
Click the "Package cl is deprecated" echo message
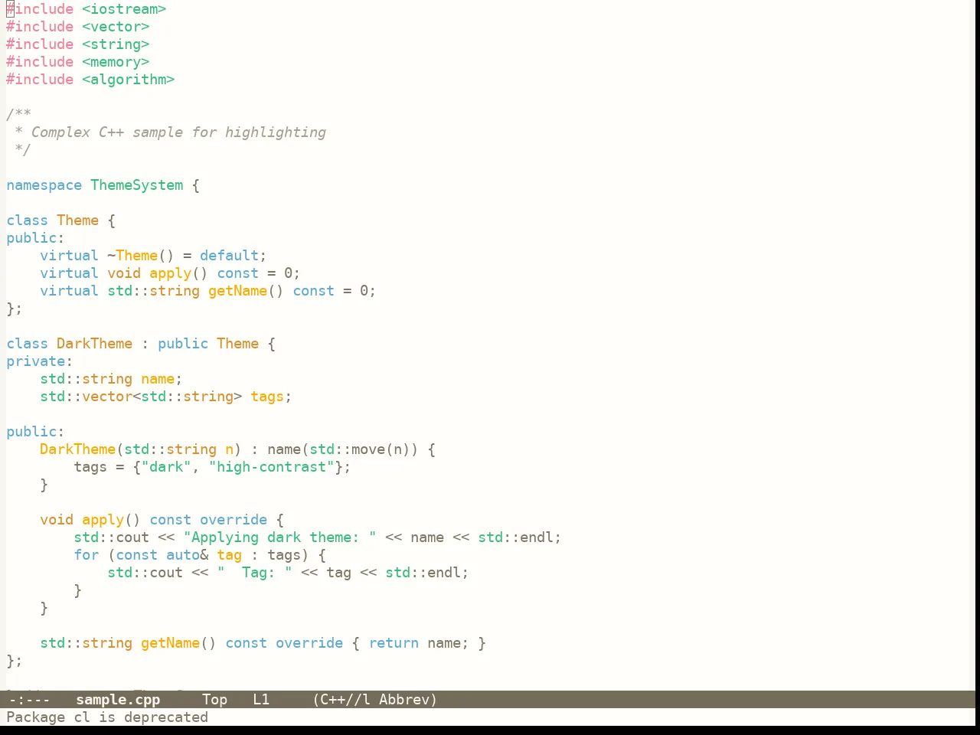click(x=107, y=717)
